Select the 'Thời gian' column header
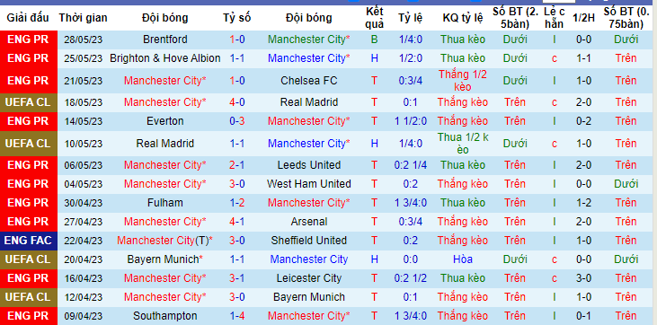The image size is (657, 325). tap(83, 18)
